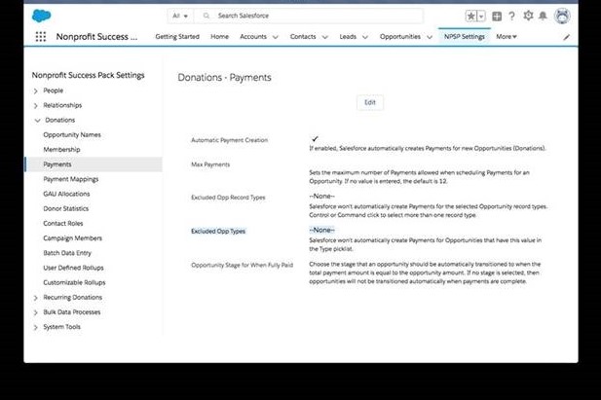601x400 pixels.
Task: Open the favorites list dropdown arrow
Action: [x=481, y=17]
